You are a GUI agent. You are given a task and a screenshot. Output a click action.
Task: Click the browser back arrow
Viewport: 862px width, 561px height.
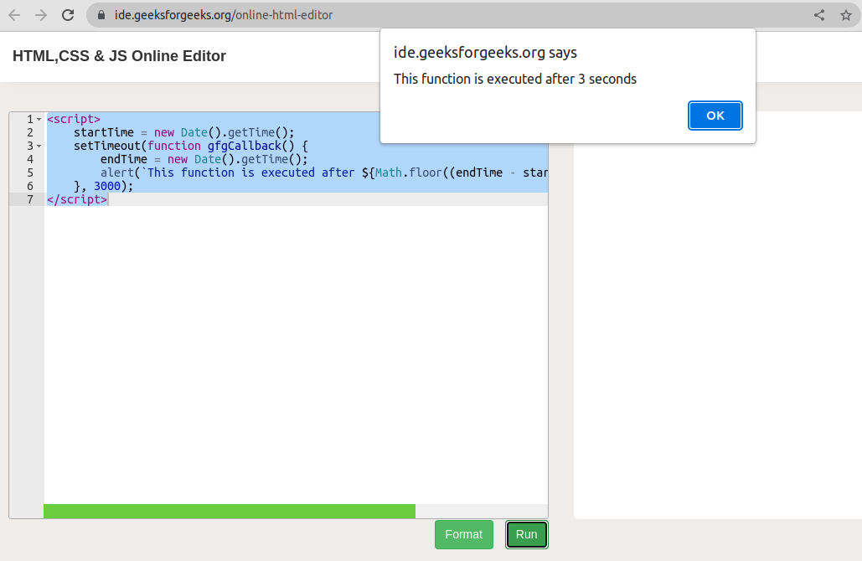pyautogui.click(x=14, y=15)
